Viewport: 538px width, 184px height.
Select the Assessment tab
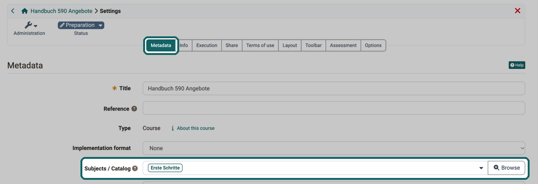coord(343,45)
